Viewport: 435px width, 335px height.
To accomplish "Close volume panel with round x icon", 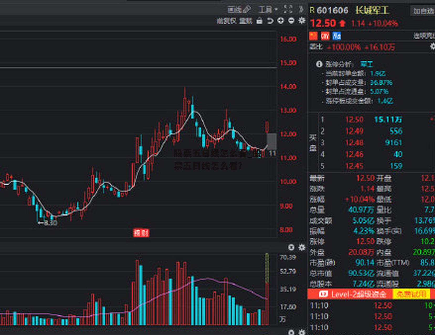I will (x=291, y=247).
